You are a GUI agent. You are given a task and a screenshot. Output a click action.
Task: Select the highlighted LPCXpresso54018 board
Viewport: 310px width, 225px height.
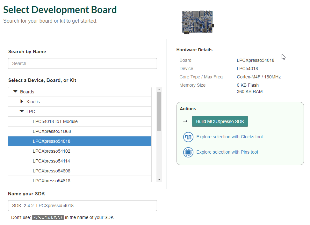coord(52,141)
